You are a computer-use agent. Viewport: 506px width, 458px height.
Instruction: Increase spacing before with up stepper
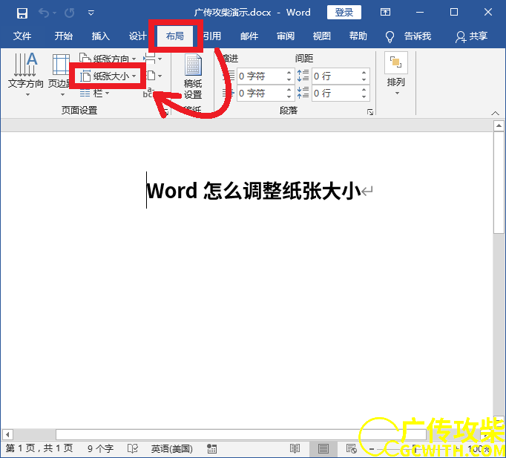coord(364,73)
